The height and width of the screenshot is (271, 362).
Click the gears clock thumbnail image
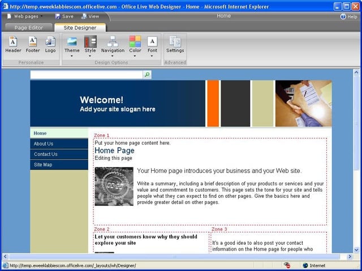click(114, 187)
